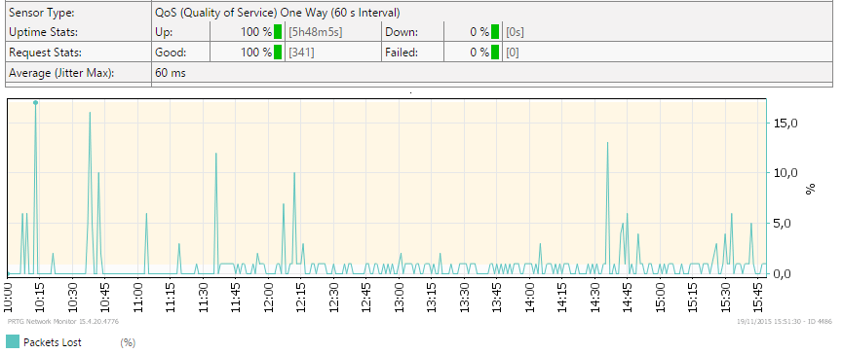This screenshot has width=843, height=354.
Task: Click the '15,0' y-axis label
Action: coord(785,123)
